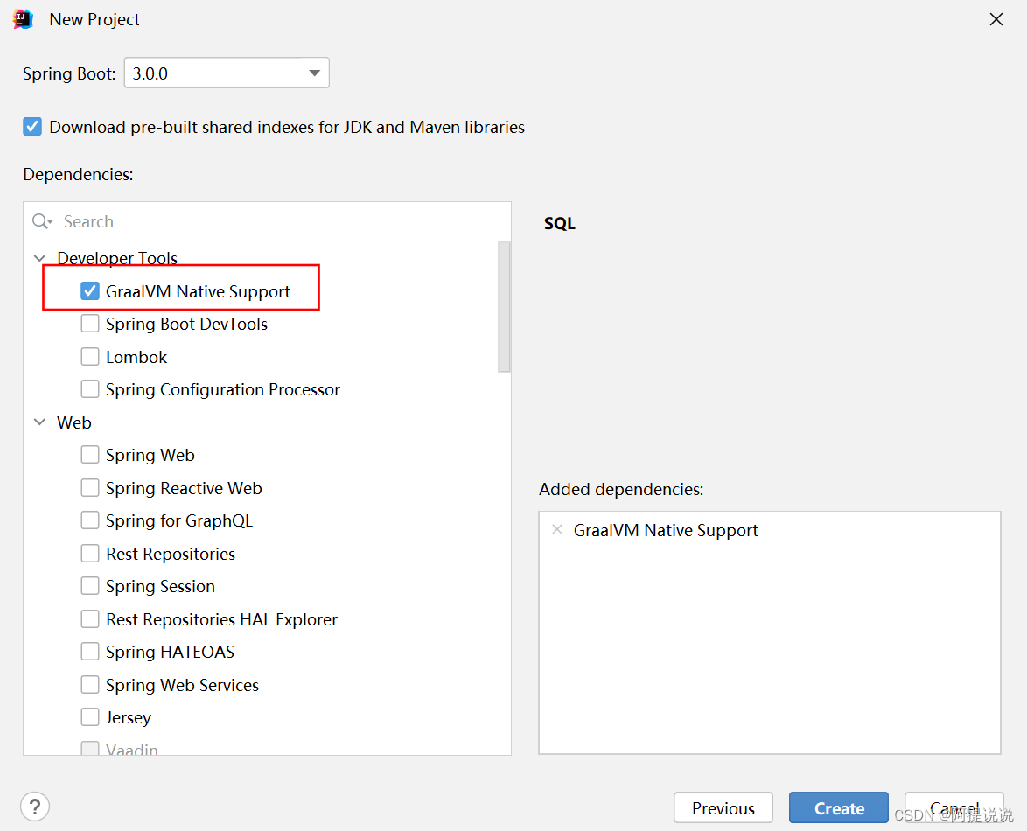1027x831 pixels.
Task: Click the Create button
Action: pyautogui.click(x=839, y=808)
